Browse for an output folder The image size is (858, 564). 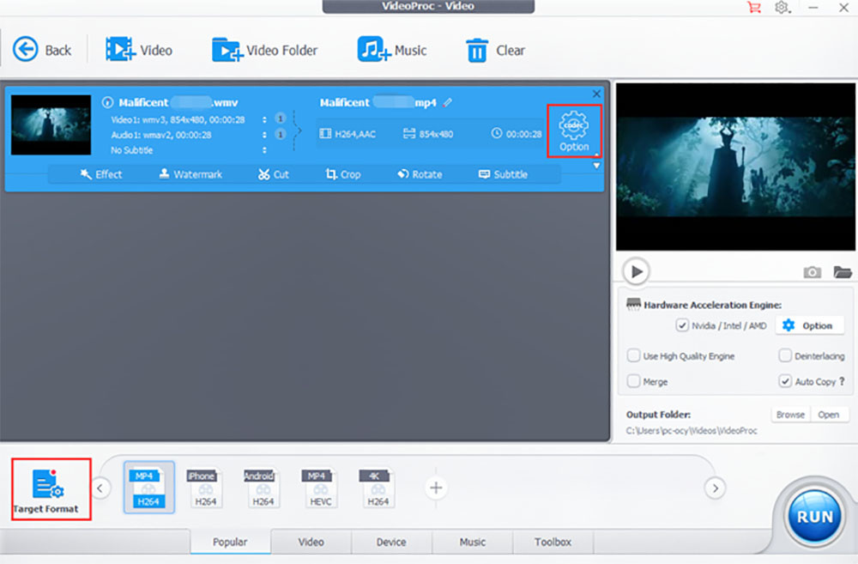point(791,415)
